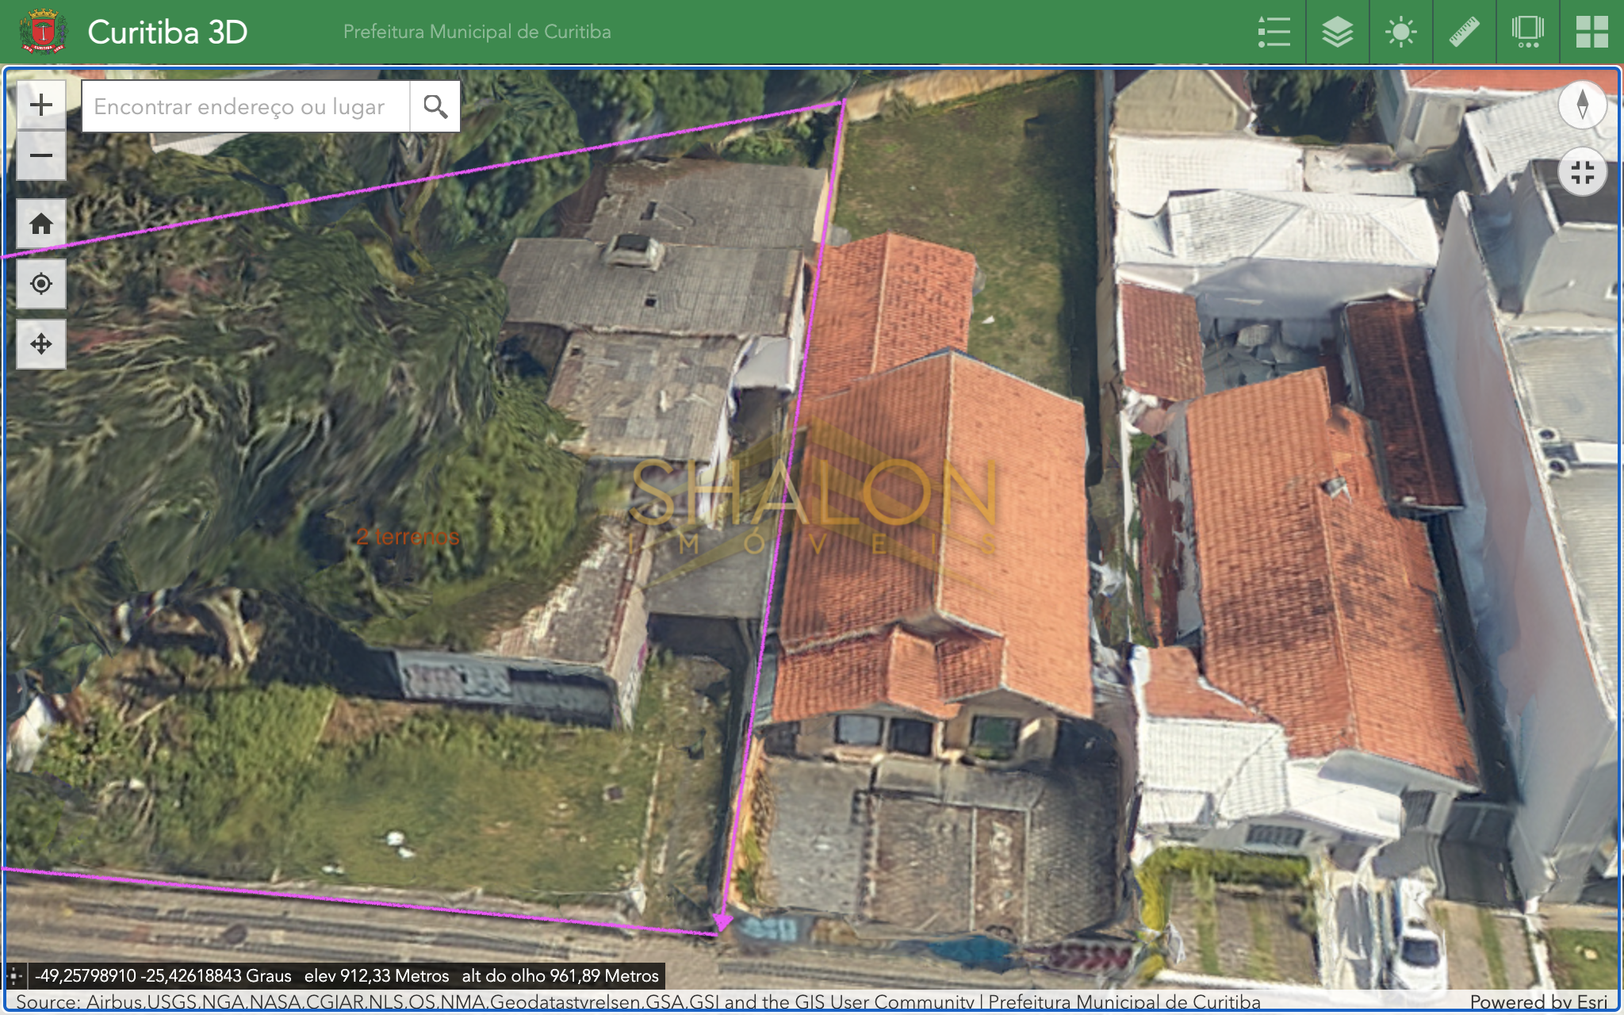The width and height of the screenshot is (1624, 1015).
Task: Open the basemap gallery grid
Action: click(1591, 33)
